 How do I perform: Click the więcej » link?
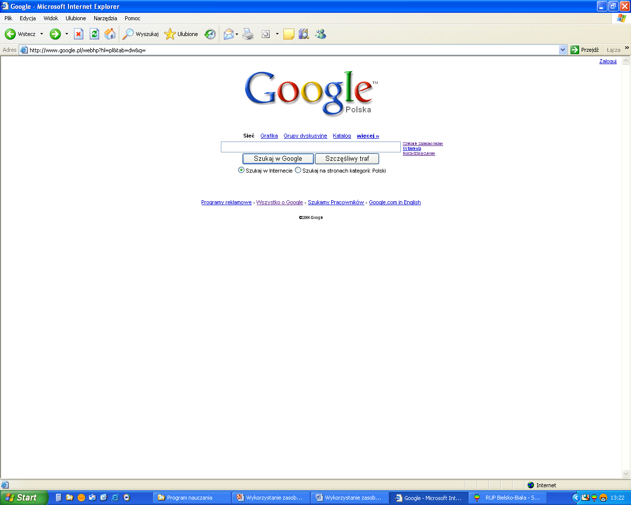[368, 136]
